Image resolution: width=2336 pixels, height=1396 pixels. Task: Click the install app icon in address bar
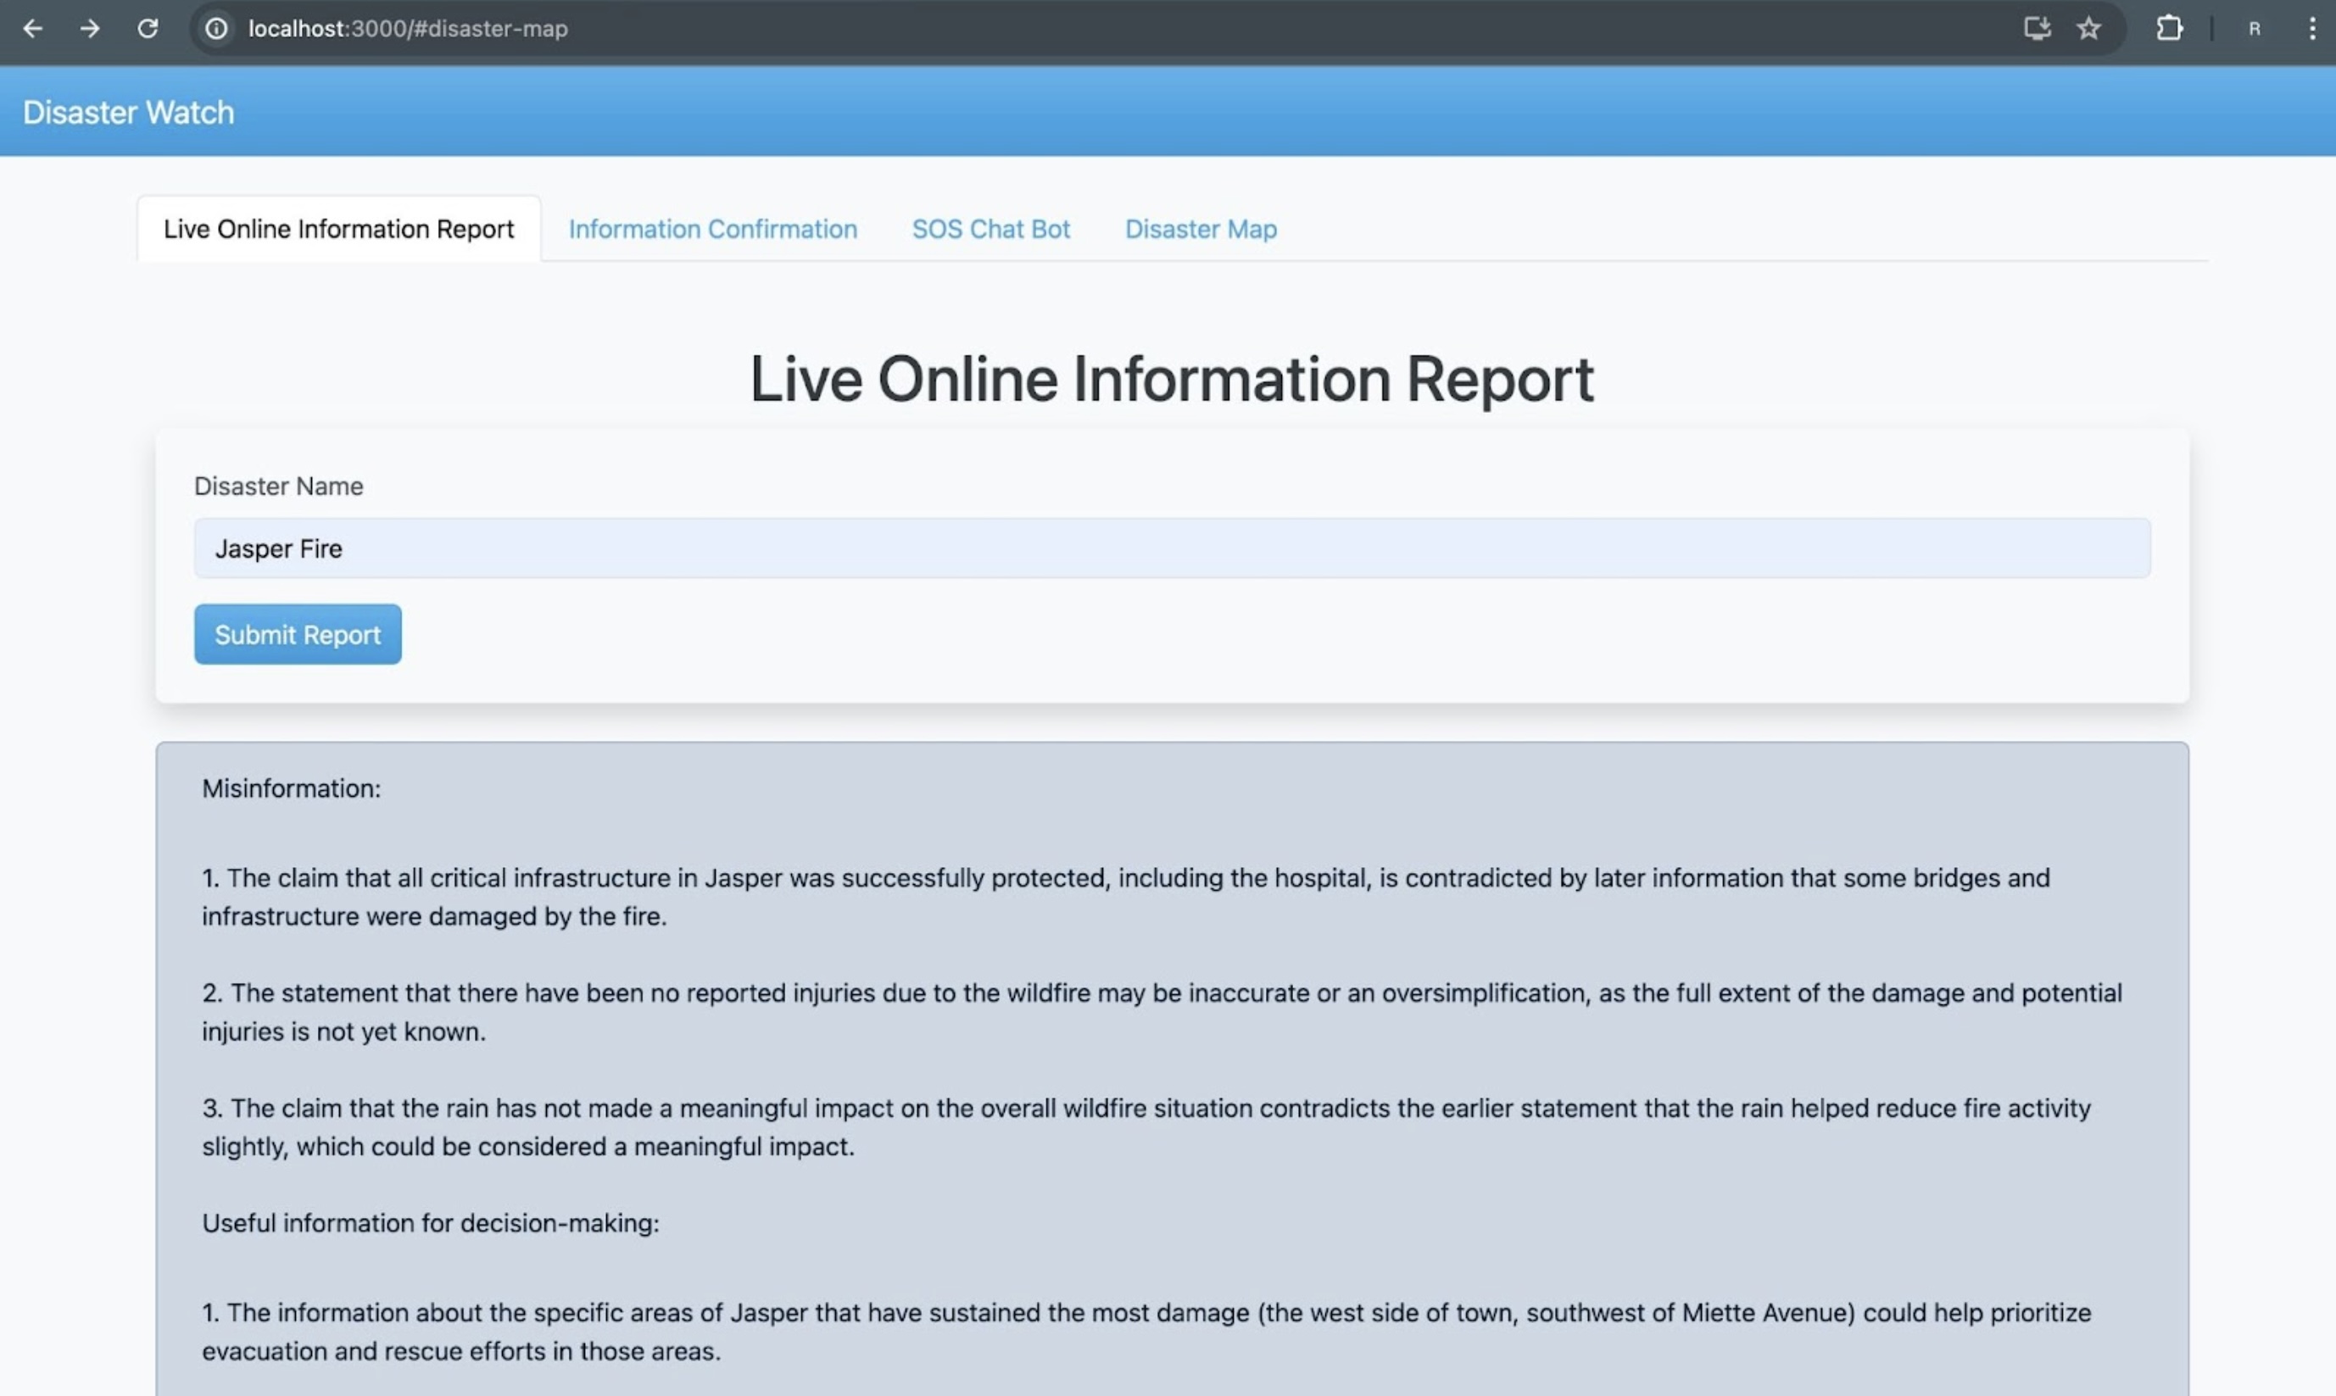coord(2037,28)
